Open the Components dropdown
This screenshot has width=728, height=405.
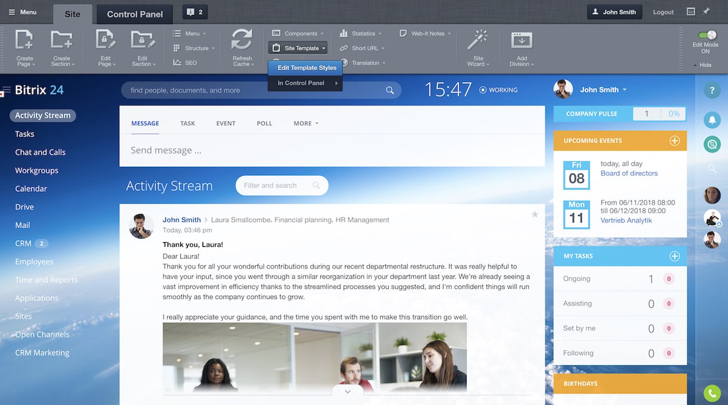click(297, 34)
